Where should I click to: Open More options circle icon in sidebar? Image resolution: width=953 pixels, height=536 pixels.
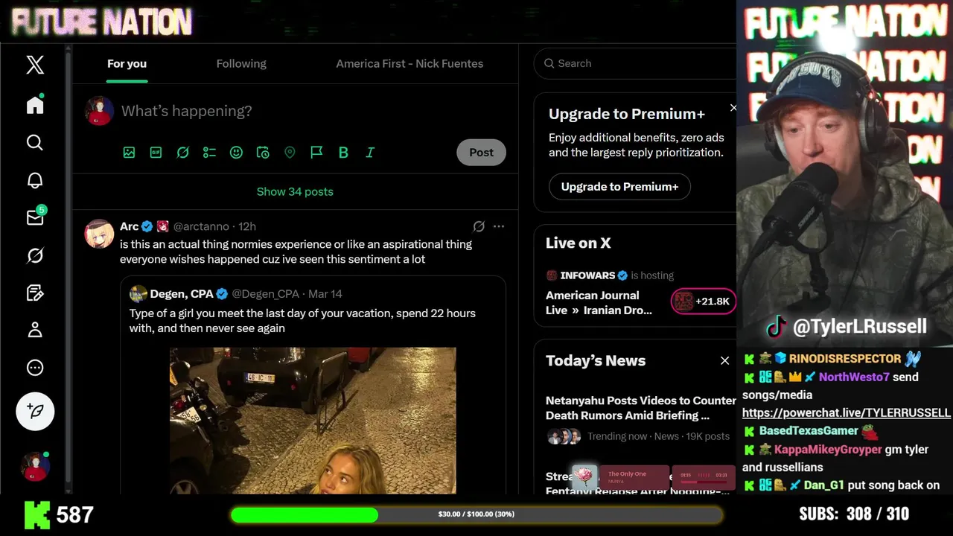tap(35, 368)
